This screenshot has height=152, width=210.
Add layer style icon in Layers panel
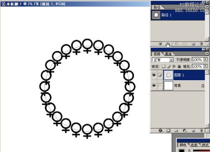pyautogui.click(x=160, y=131)
